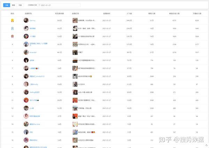Open the rank 14 KOL avatar
This screenshot has width=209, height=148.
tap(26, 124)
